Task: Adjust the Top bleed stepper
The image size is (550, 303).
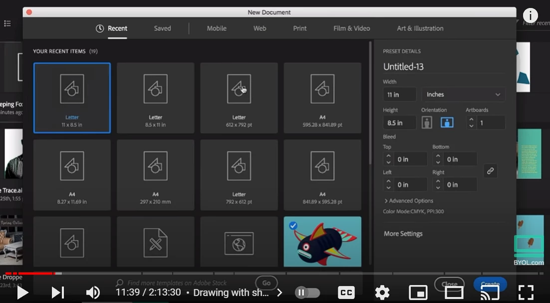Action: (x=388, y=159)
